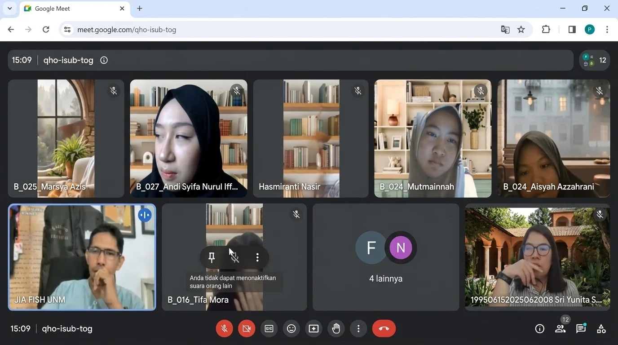Viewport: 618px width, 345px height.
Task: Bookmark this page with the star
Action: click(521, 30)
